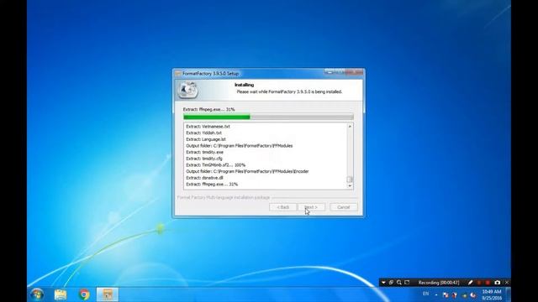Select log line 'Extract: Vietnamese.txt'
Image resolution: width=538 pixels, height=302 pixels.
[208, 127]
